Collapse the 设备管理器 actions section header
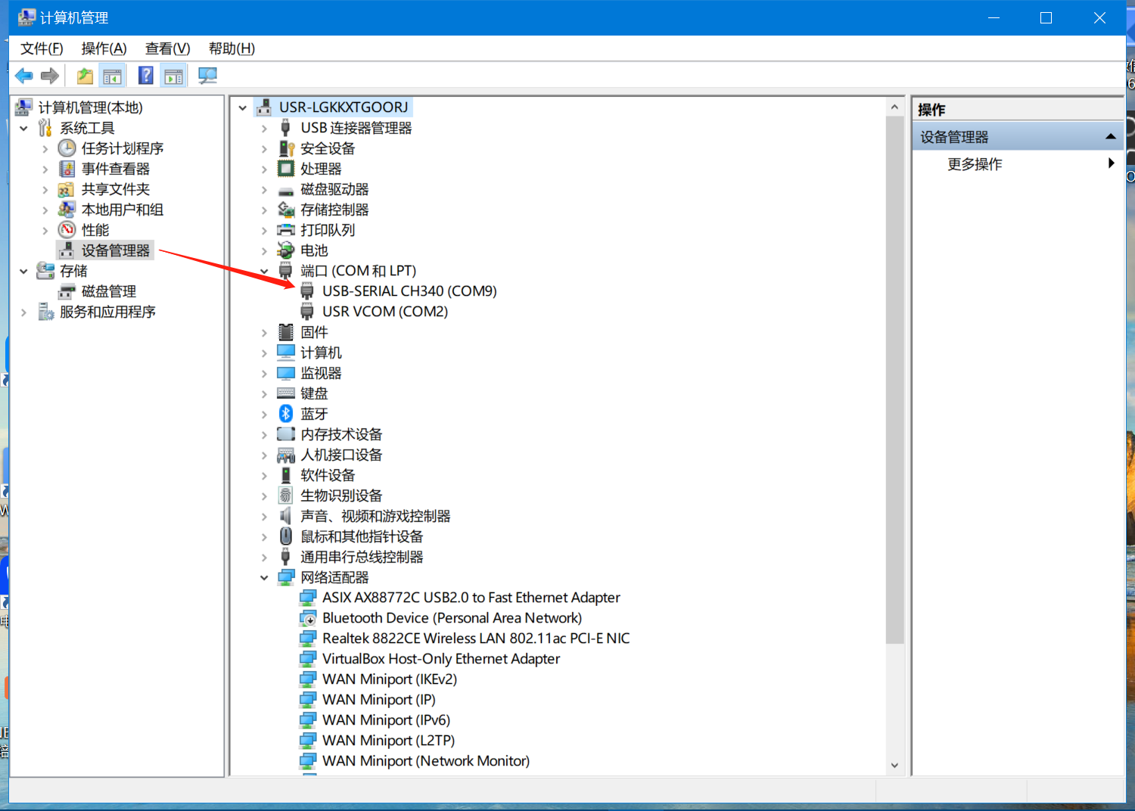The height and width of the screenshot is (811, 1135). pyautogui.click(x=1110, y=137)
